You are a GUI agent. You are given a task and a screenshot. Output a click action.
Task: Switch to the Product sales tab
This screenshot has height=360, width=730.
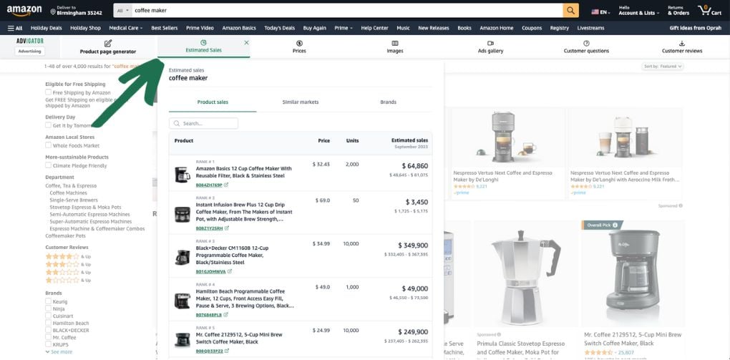pyautogui.click(x=213, y=102)
